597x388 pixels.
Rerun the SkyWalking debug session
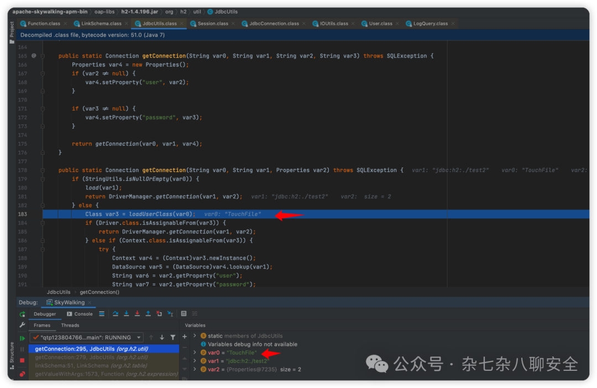[x=22, y=314]
